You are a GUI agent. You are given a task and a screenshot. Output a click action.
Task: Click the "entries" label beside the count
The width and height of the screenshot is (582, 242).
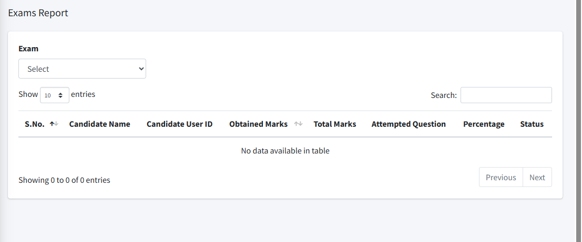pyautogui.click(x=83, y=94)
